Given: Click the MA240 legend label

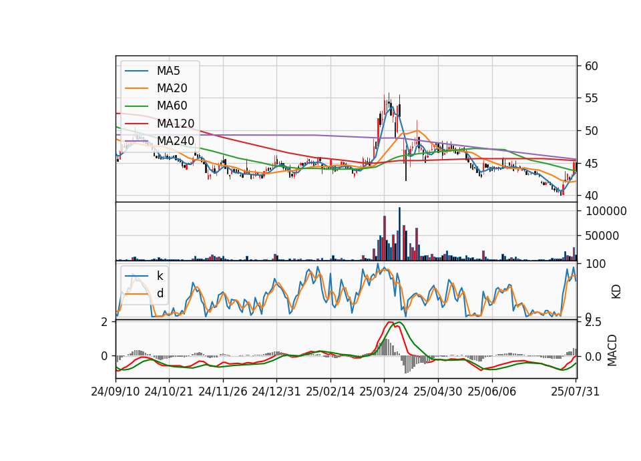Looking at the screenshot, I should [x=176, y=141].
